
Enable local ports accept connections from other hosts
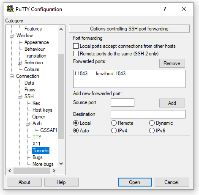pos(76,46)
